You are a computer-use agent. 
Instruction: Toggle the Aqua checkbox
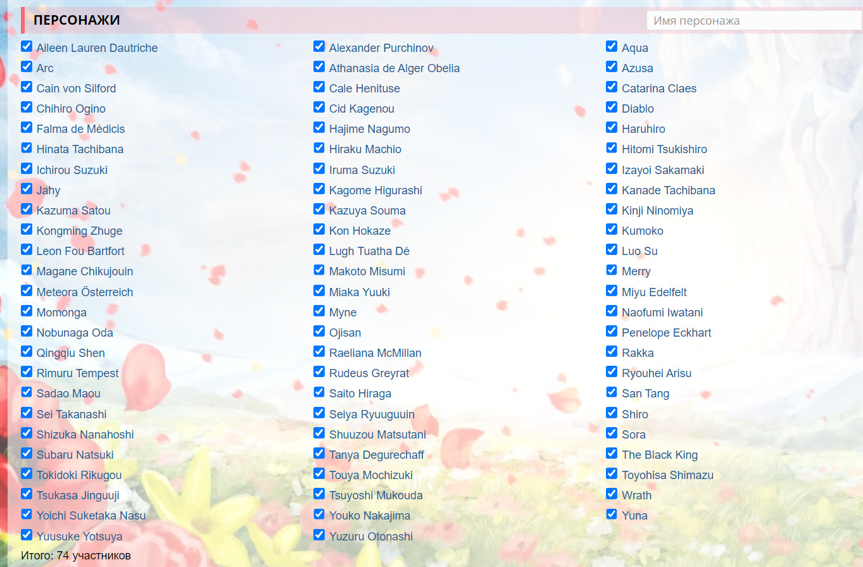pos(612,46)
